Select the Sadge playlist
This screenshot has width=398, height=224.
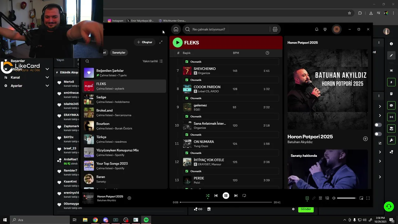click(x=124, y=100)
